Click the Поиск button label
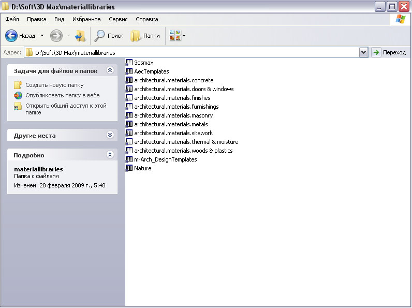This screenshot has height=308, width=412. point(115,36)
